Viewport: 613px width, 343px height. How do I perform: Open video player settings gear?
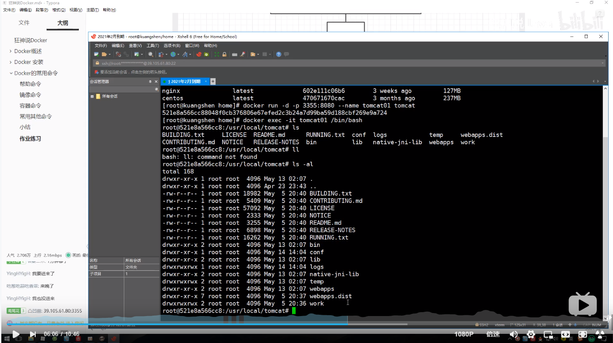click(x=531, y=334)
